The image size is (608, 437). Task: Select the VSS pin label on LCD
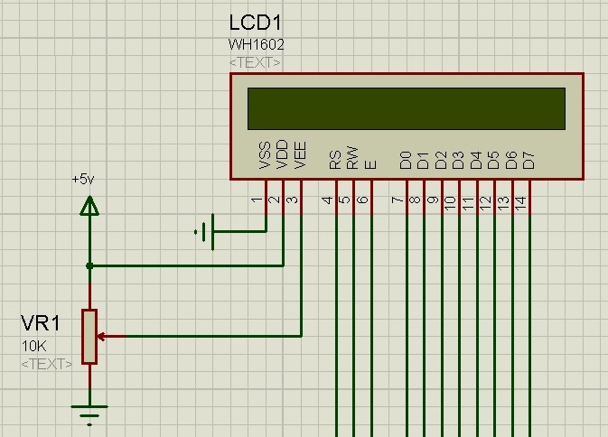pos(265,155)
